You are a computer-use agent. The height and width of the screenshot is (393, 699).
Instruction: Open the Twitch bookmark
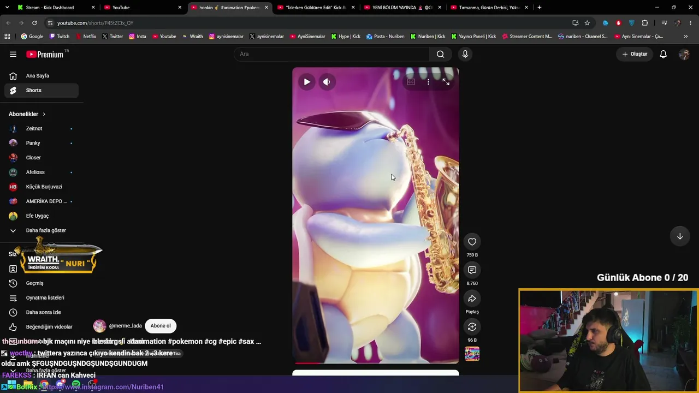(60, 37)
